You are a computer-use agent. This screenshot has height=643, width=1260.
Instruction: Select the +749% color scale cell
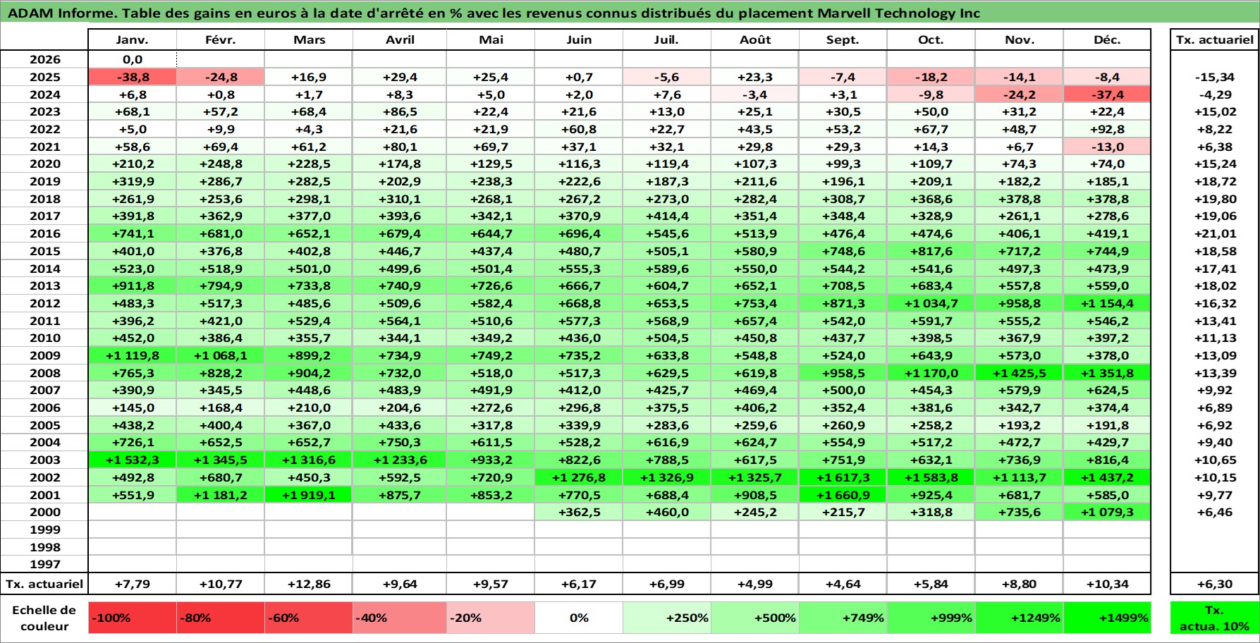click(843, 618)
